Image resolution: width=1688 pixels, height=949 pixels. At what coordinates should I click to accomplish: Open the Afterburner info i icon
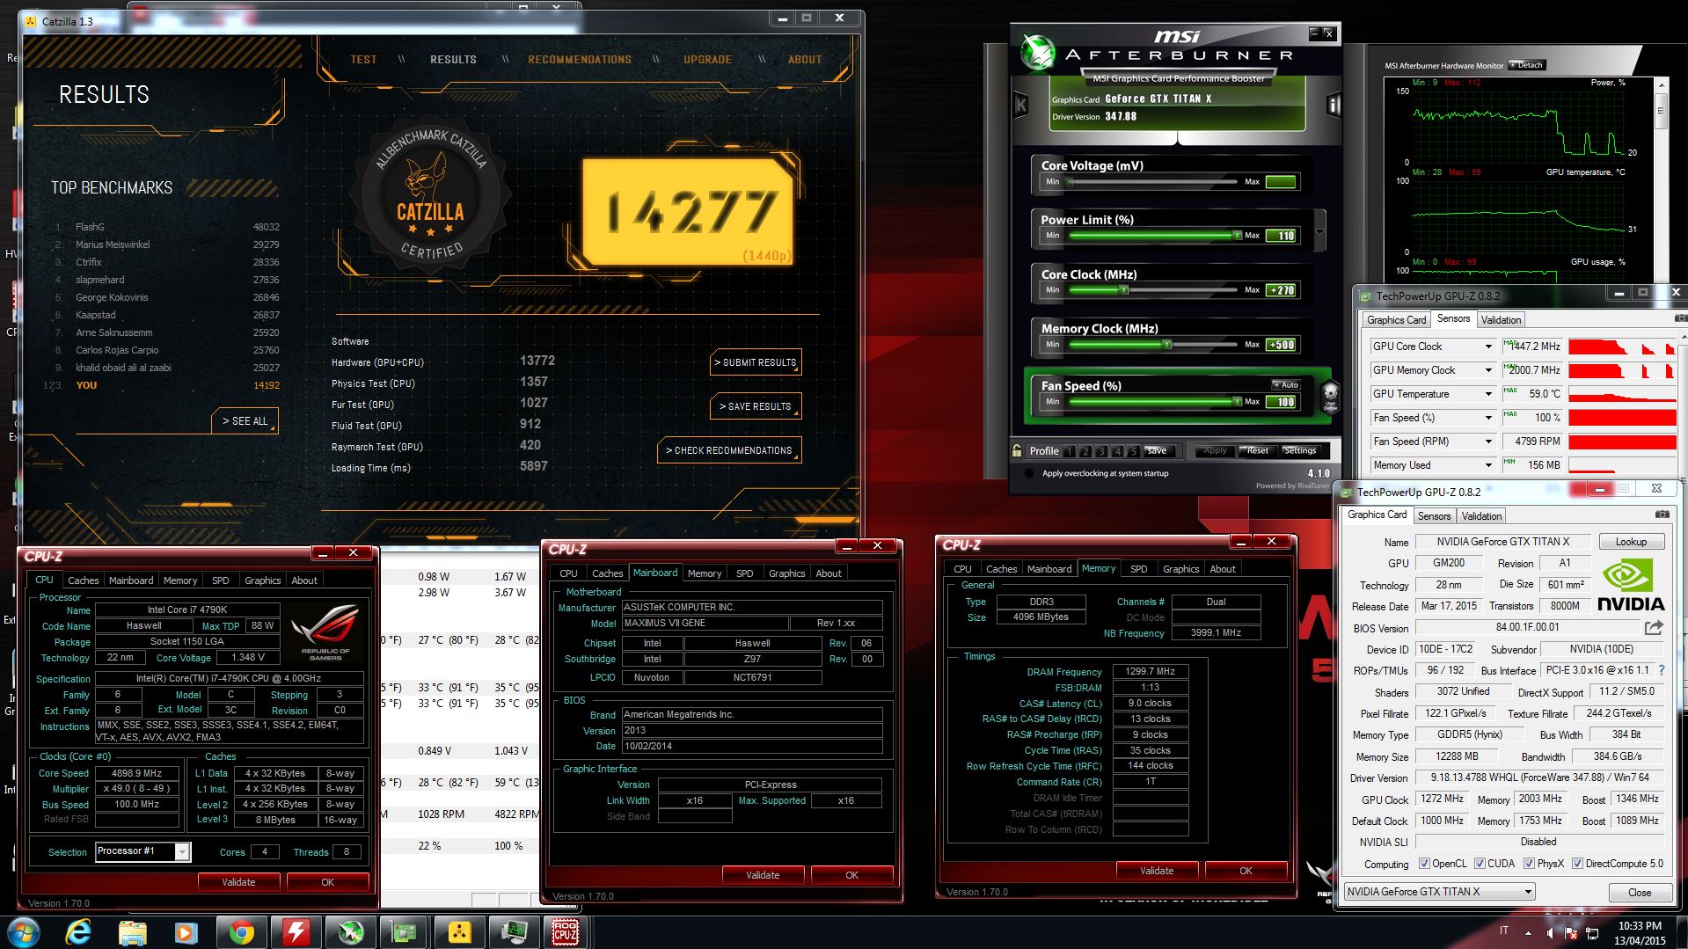click(x=1334, y=106)
